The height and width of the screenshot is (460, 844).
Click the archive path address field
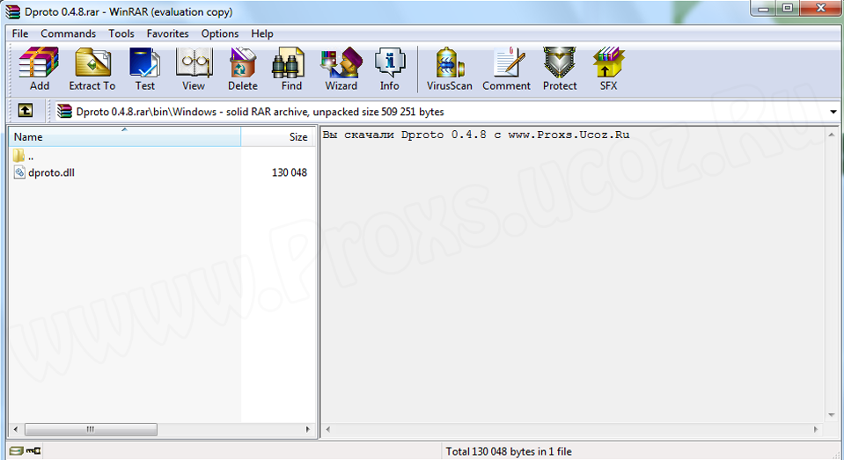442,112
